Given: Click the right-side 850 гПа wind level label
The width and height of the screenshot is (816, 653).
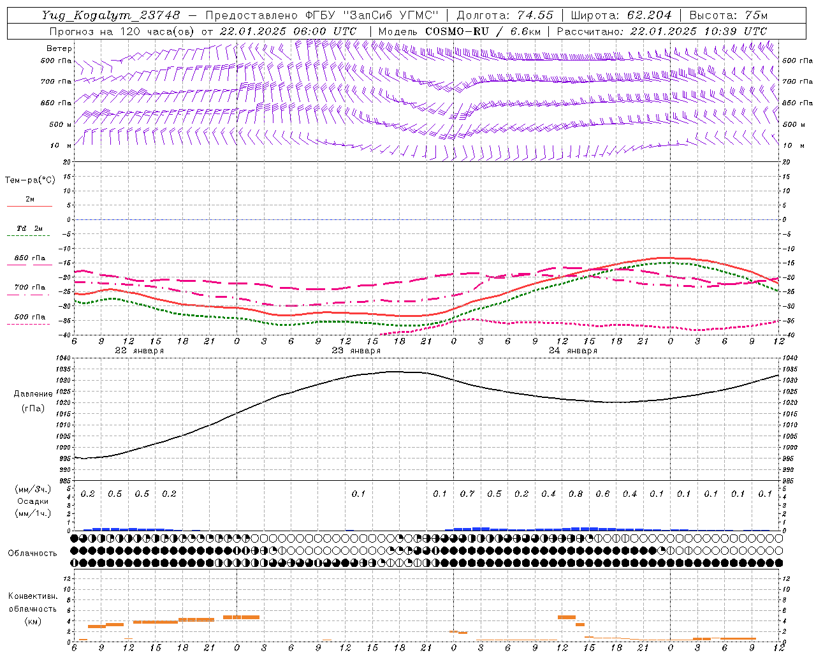Looking at the screenshot, I should pos(798,103).
